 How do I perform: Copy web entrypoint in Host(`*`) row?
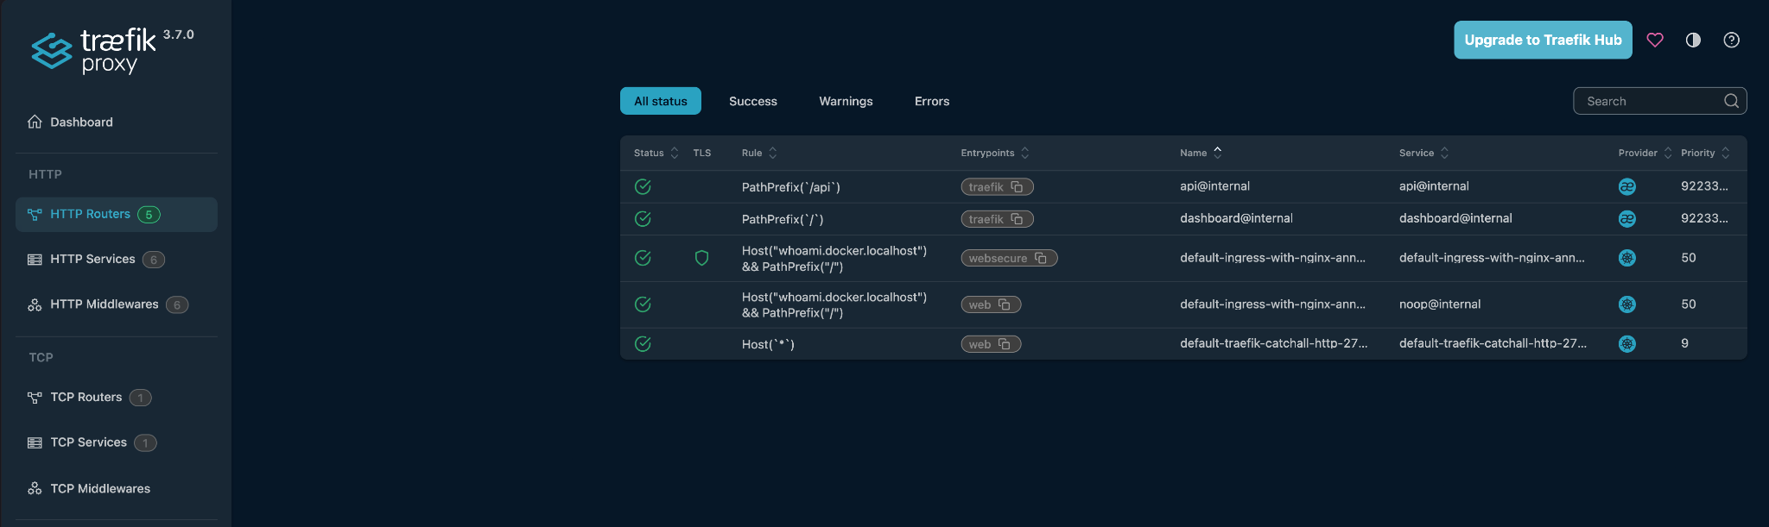click(x=1005, y=344)
